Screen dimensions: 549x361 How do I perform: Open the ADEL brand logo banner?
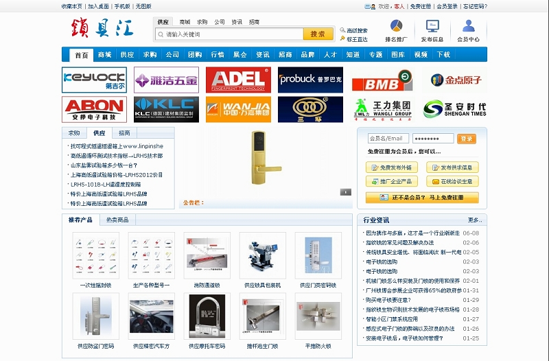(x=238, y=80)
